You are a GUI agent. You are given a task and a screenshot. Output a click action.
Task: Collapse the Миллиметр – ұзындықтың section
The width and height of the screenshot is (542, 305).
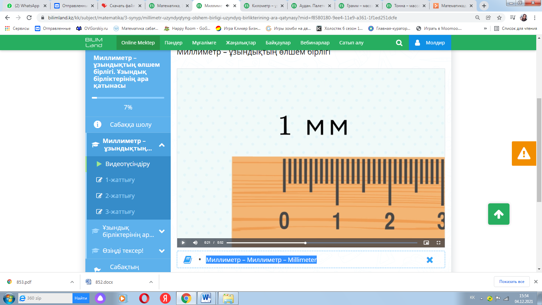coord(162,145)
